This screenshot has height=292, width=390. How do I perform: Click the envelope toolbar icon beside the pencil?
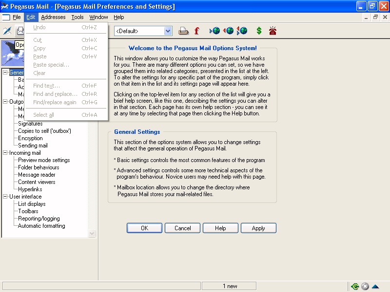pyautogui.click(x=20, y=31)
